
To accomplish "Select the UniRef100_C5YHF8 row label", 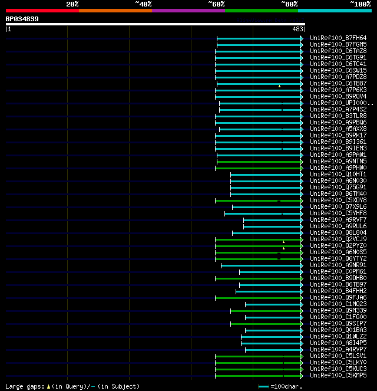I will (x=338, y=213).
